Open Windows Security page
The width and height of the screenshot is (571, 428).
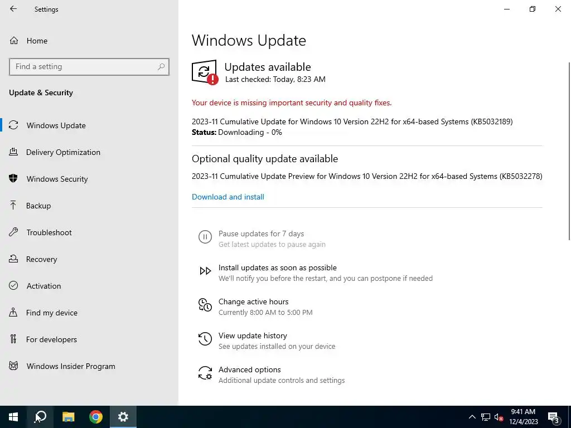coord(57,179)
